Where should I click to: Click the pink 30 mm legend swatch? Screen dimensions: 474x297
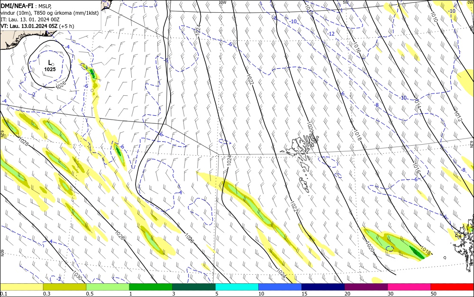tap(410, 287)
